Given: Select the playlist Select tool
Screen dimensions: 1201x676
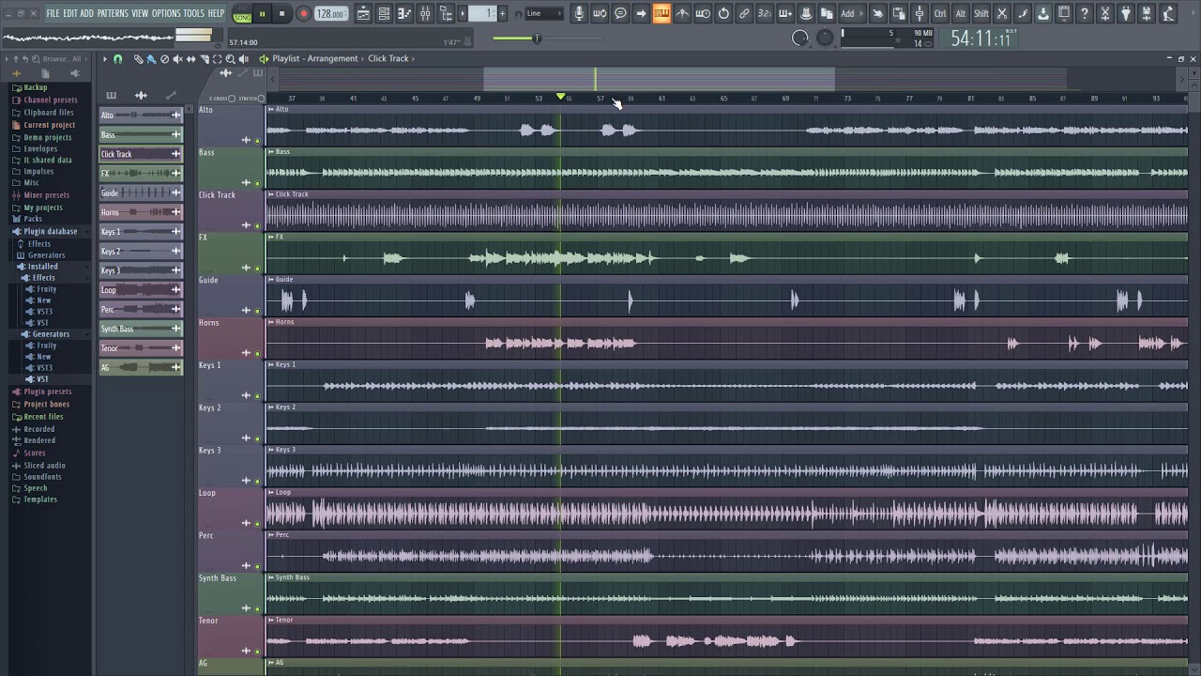Looking at the screenshot, I should pyautogui.click(x=217, y=59).
